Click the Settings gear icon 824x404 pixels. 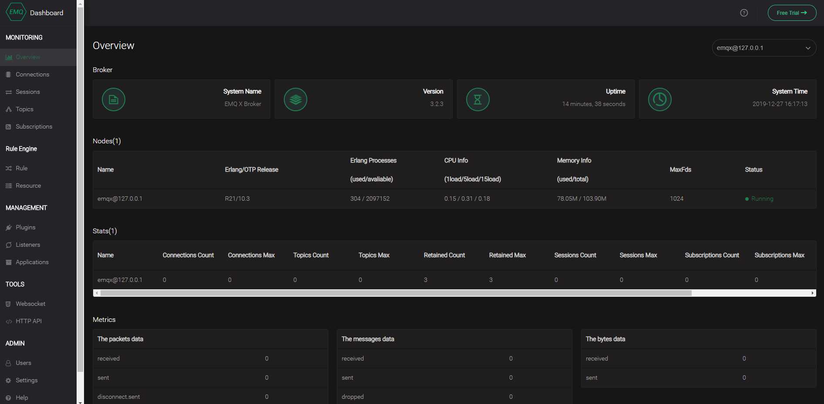click(x=9, y=381)
